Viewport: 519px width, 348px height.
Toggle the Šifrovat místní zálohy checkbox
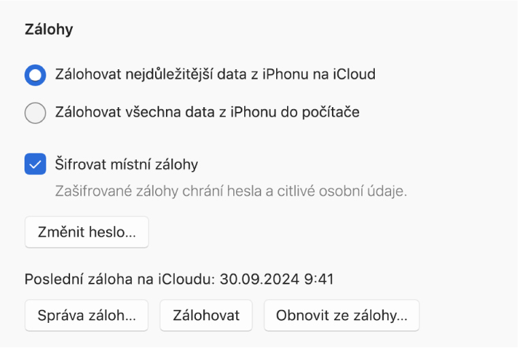[x=35, y=164]
